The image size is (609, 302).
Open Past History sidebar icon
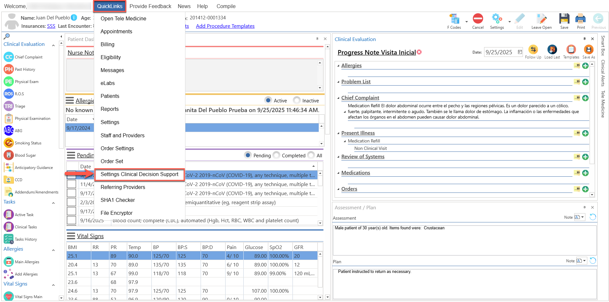point(9,69)
